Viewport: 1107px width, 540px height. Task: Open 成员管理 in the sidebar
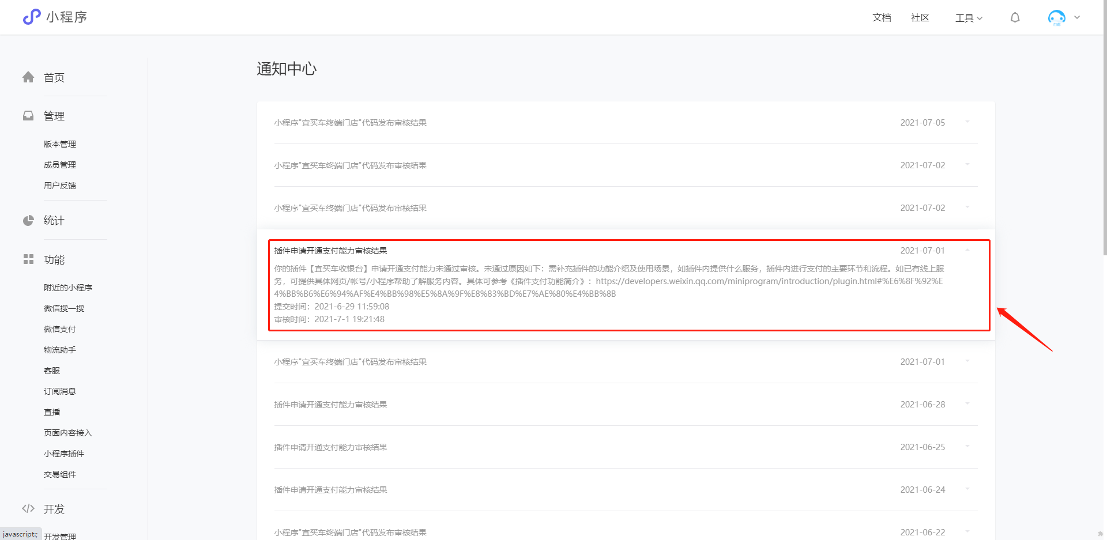click(x=60, y=165)
